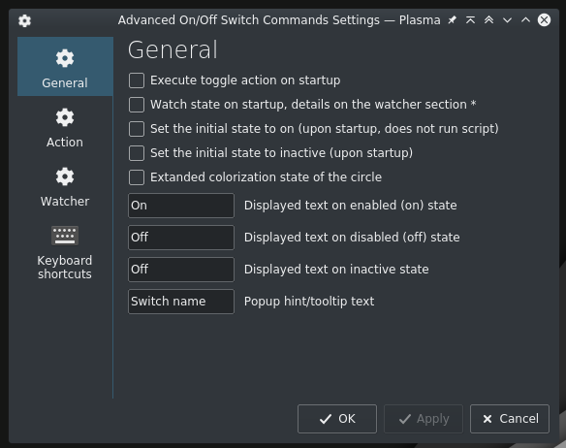
Task: Open the Watcher section gear icon
Action: [65, 176]
